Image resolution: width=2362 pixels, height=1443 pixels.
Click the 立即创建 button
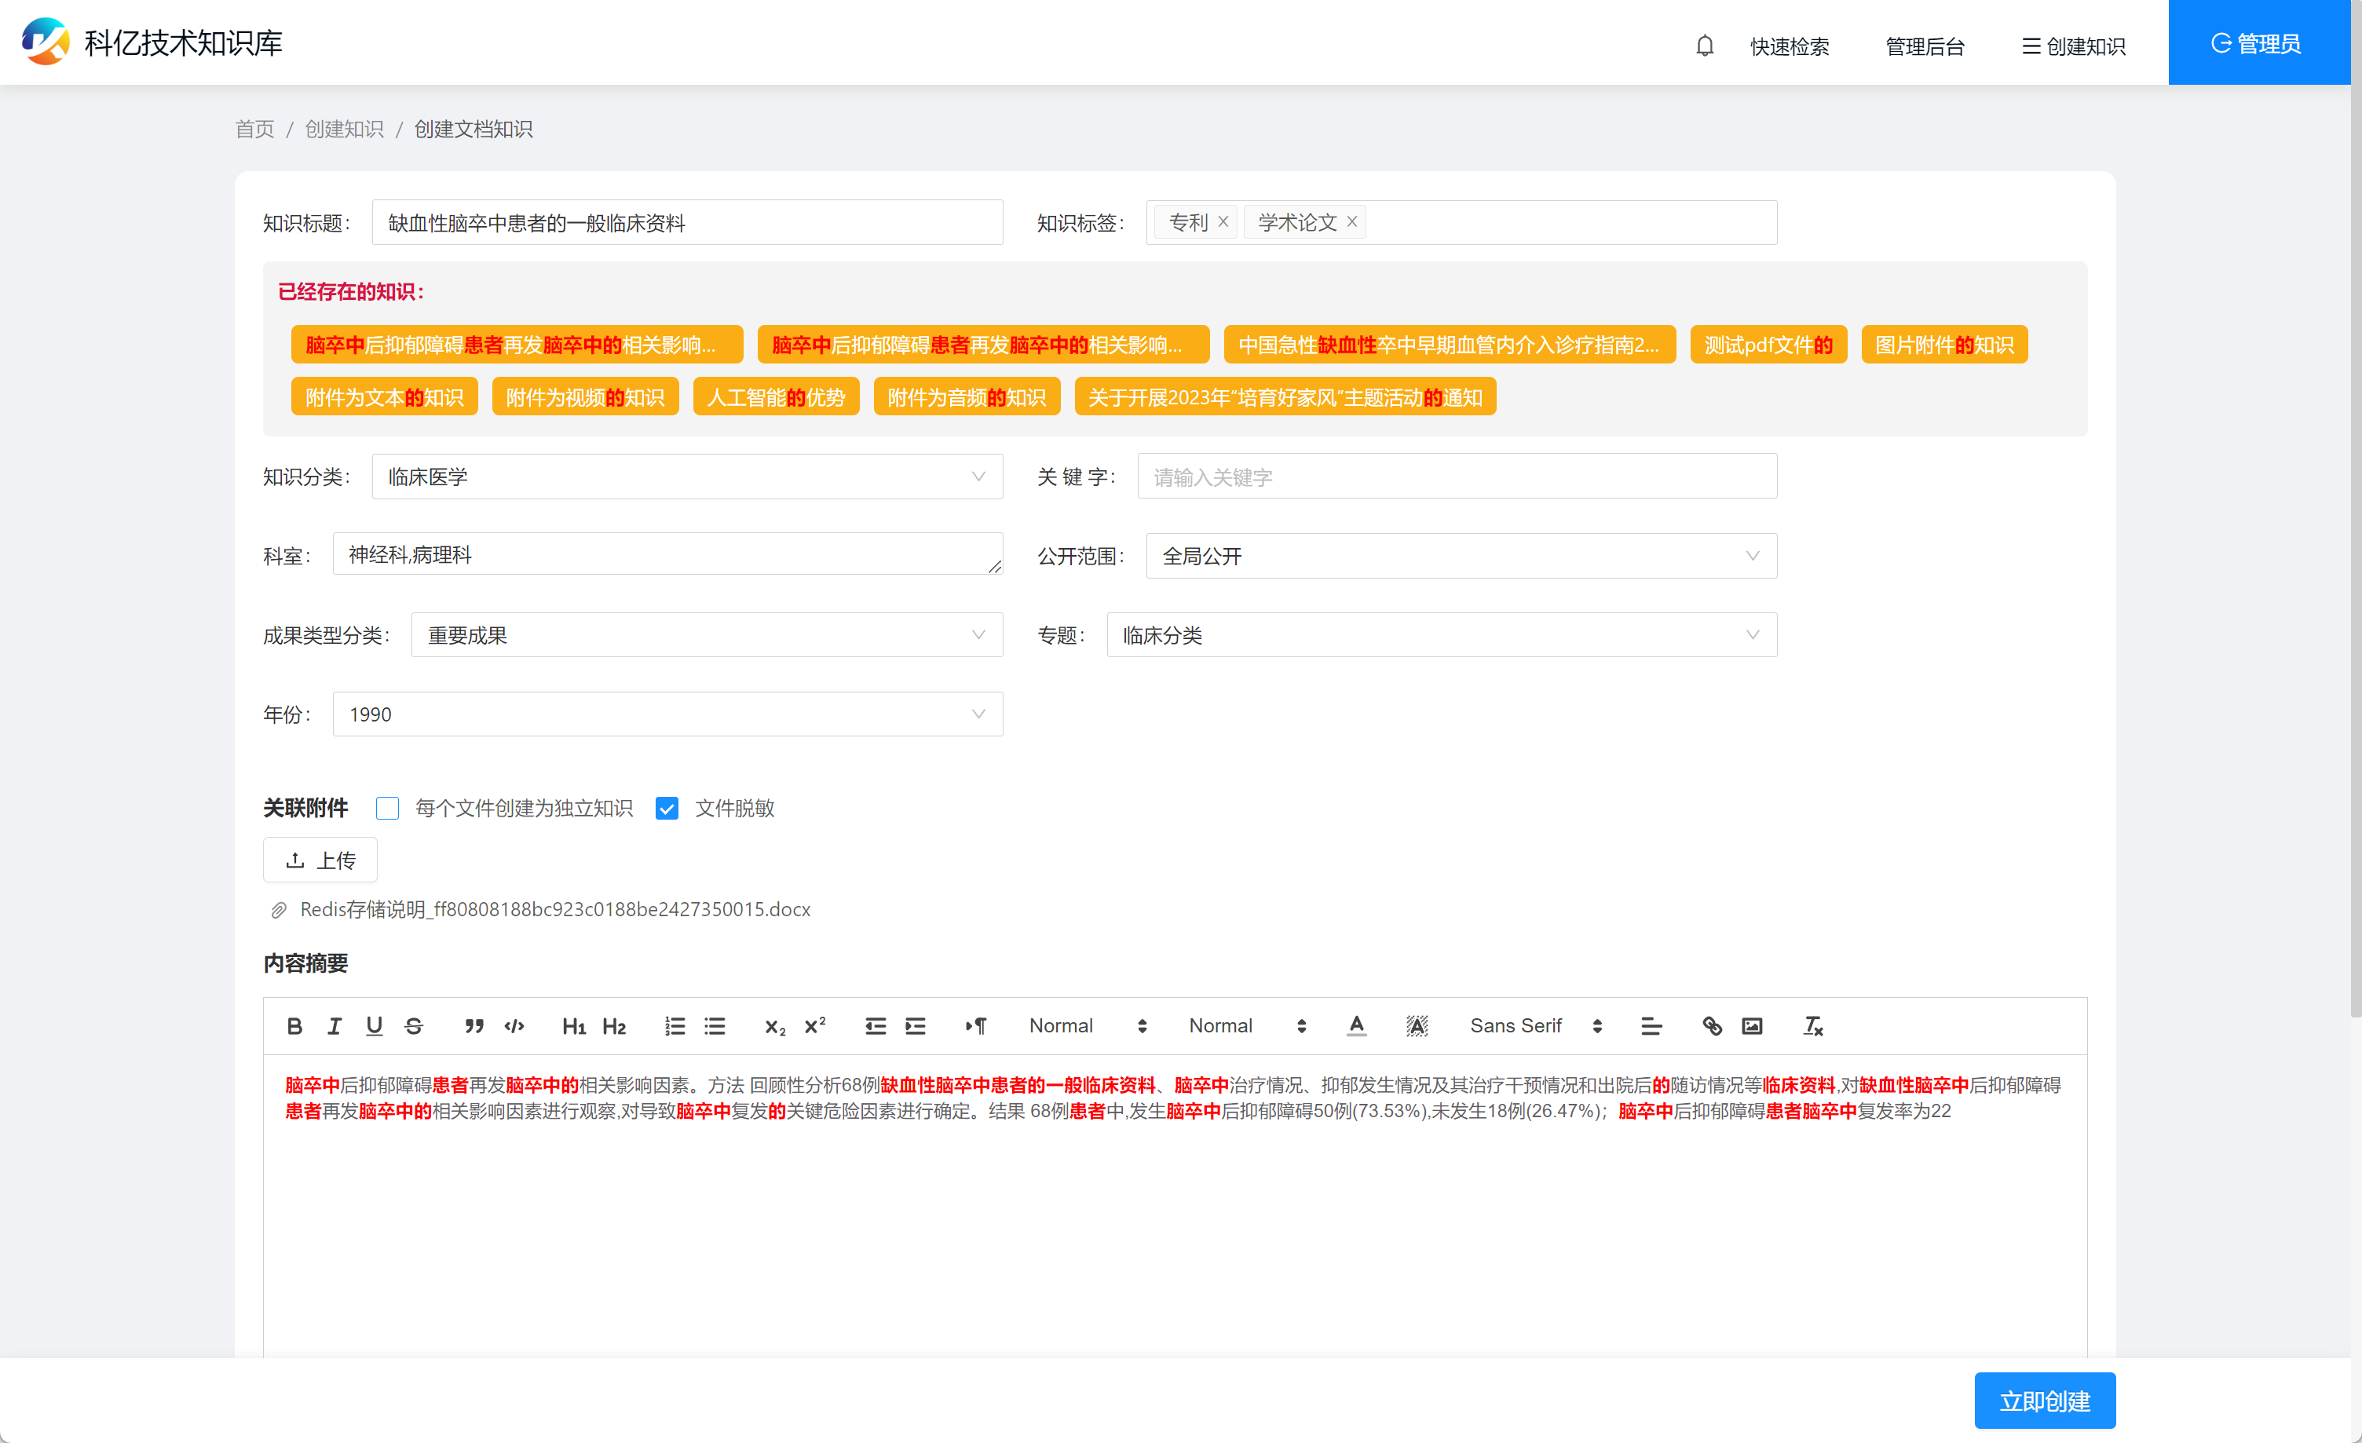pyautogui.click(x=2044, y=1401)
